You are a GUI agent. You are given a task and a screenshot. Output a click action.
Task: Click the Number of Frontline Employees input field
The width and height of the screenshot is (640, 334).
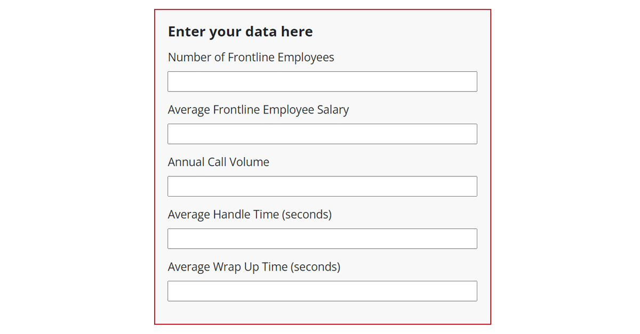(x=322, y=81)
